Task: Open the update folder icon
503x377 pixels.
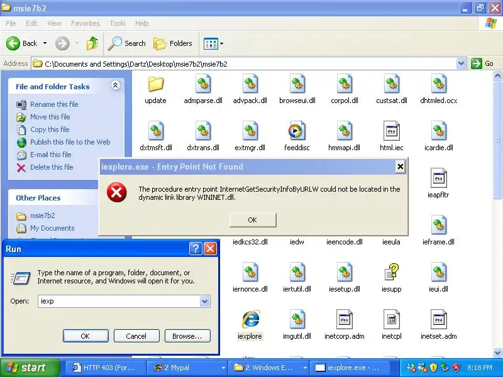Action: point(155,84)
